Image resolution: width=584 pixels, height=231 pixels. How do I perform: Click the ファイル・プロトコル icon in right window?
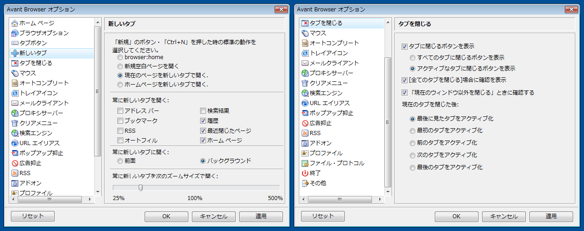[x=305, y=163]
